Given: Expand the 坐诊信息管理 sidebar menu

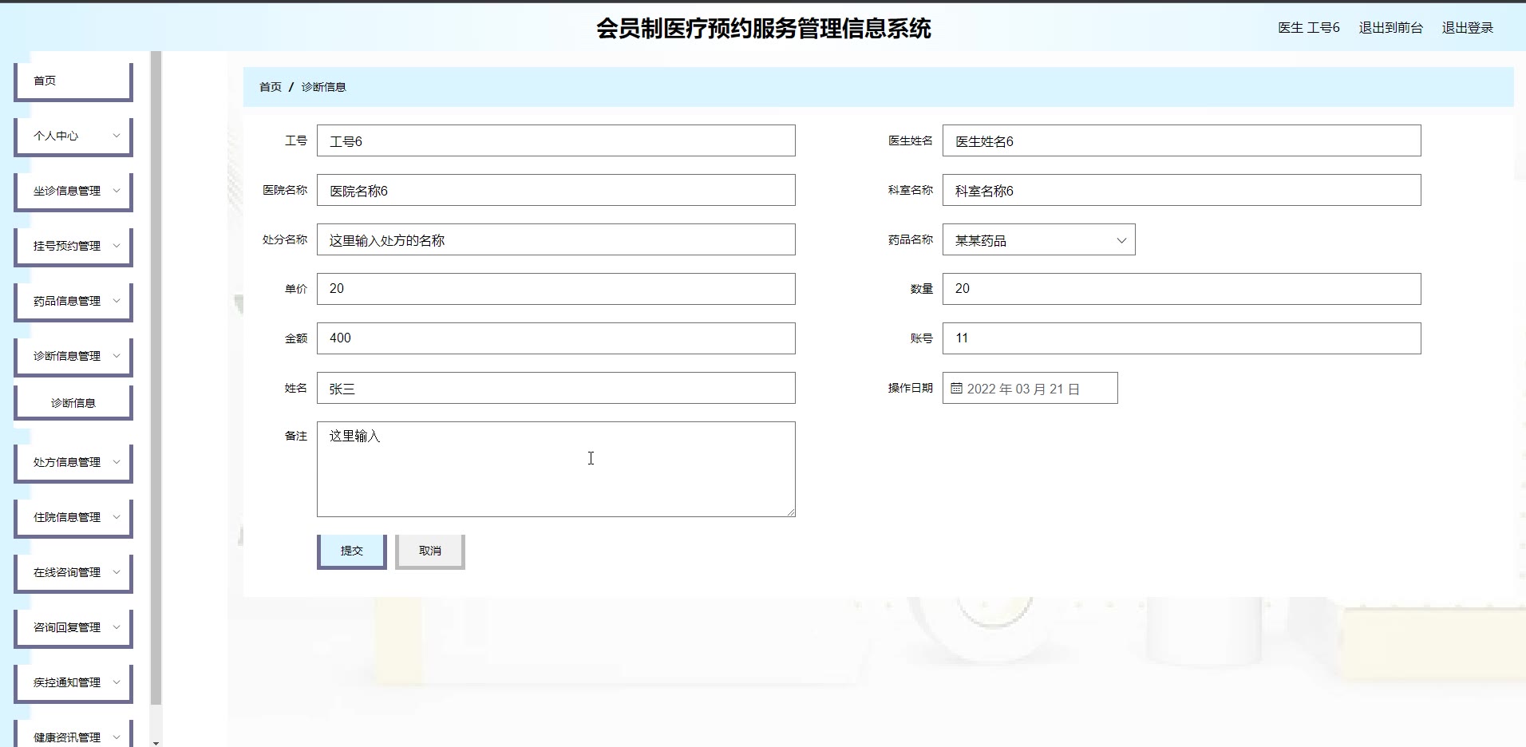Looking at the screenshot, I should 73,191.
